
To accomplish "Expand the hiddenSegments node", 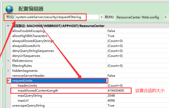I will (x=8, y=71).
